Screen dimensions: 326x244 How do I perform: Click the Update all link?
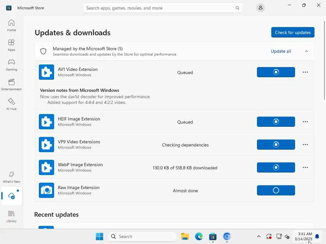coord(281,51)
